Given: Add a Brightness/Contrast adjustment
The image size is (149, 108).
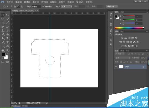Looking at the screenshot, I should (122, 38).
